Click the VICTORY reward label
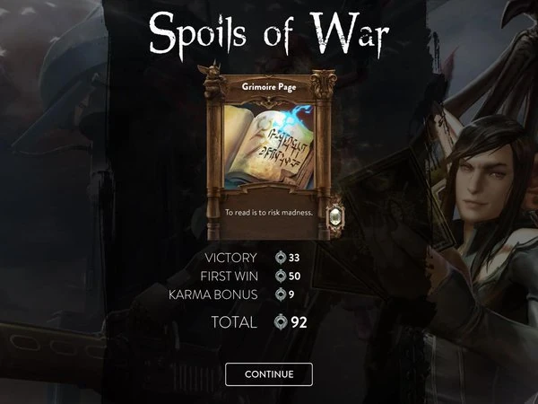The image size is (538, 404). coord(230,258)
